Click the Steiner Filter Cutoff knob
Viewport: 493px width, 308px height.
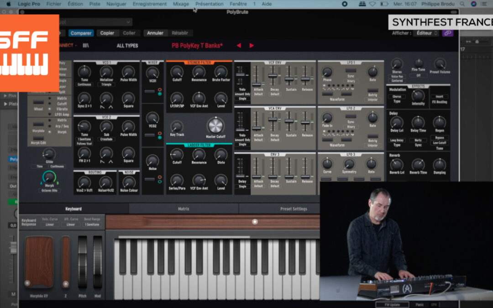pyautogui.click(x=177, y=72)
